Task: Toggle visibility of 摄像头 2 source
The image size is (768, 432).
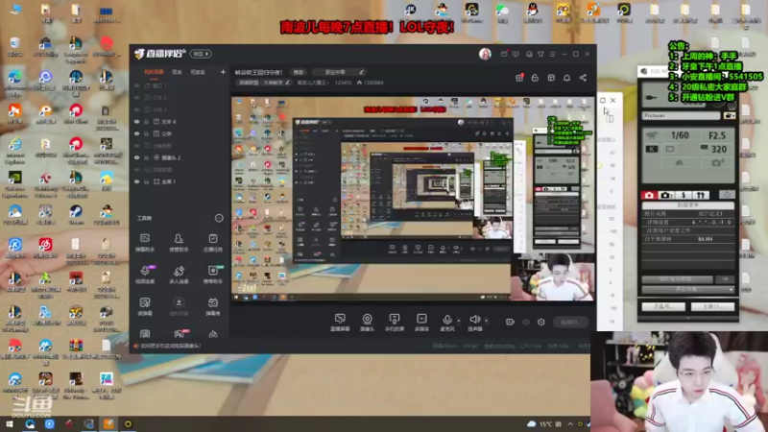Action: [x=136, y=157]
